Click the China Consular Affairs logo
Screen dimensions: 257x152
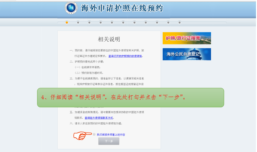point(71,8)
